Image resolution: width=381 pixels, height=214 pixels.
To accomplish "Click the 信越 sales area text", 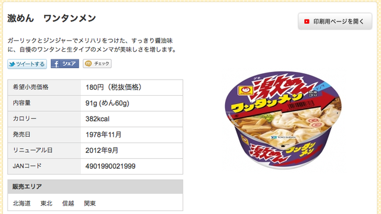I will click(68, 203).
